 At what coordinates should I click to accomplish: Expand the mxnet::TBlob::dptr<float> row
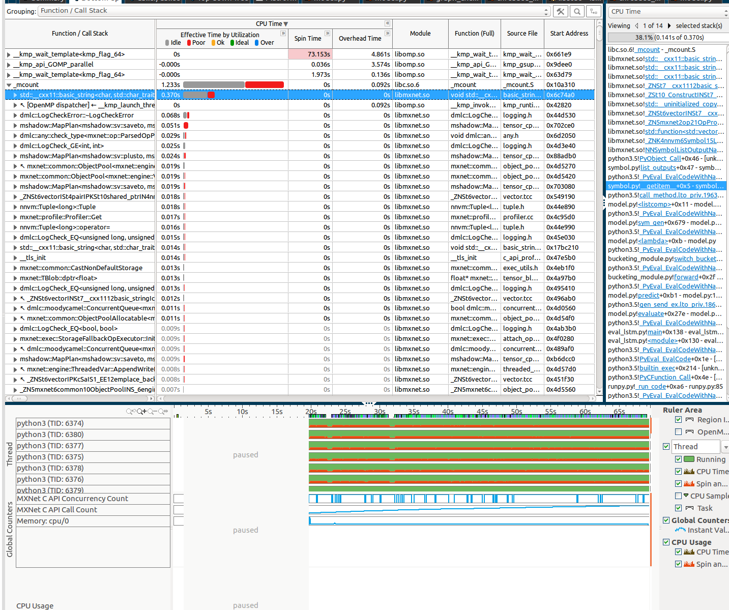[15, 278]
